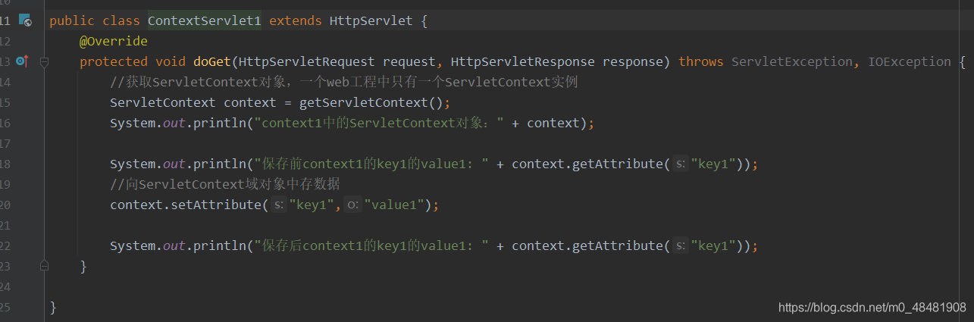This screenshot has height=322, width=974.
Task: Click the comment starting with //获取ServletContext对象
Action: pos(344,82)
